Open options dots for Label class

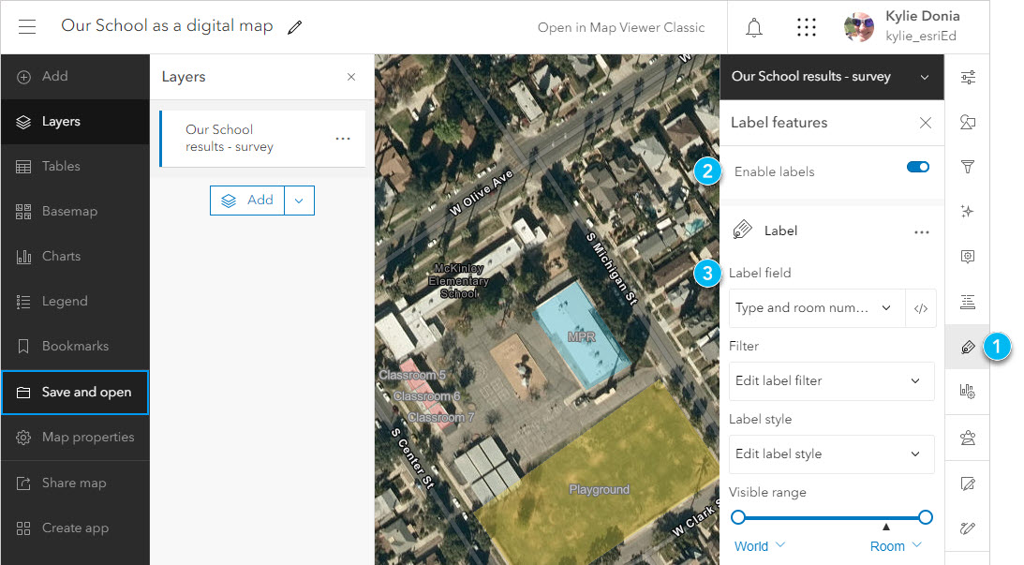tap(922, 231)
